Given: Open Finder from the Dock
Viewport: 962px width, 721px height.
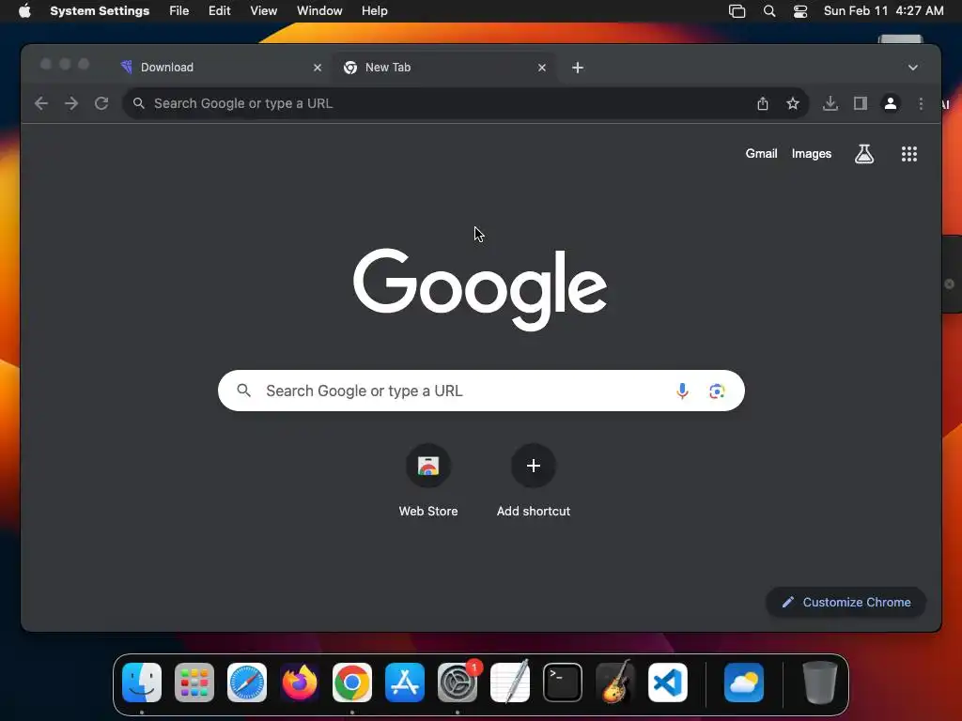Looking at the screenshot, I should (142, 683).
